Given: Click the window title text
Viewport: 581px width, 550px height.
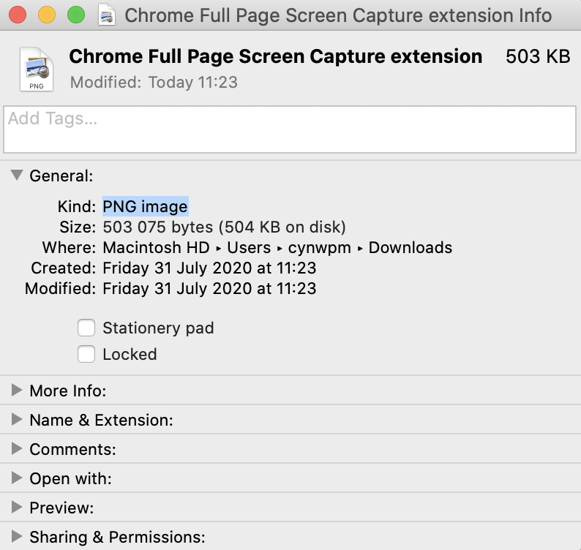Looking at the screenshot, I should pos(338,15).
